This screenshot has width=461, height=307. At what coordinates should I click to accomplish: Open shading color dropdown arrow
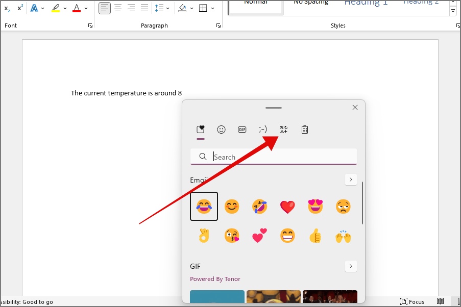click(x=191, y=8)
